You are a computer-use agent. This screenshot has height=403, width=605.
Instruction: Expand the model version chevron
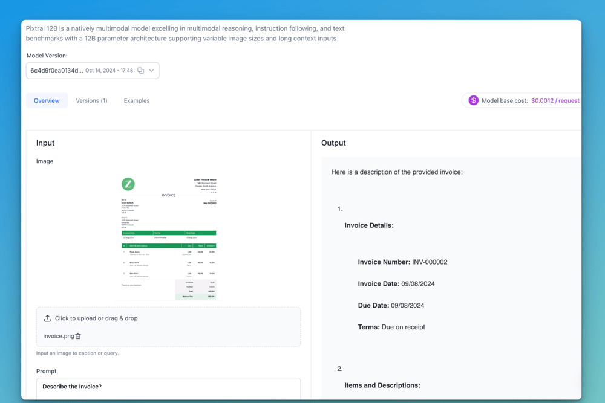(x=152, y=71)
